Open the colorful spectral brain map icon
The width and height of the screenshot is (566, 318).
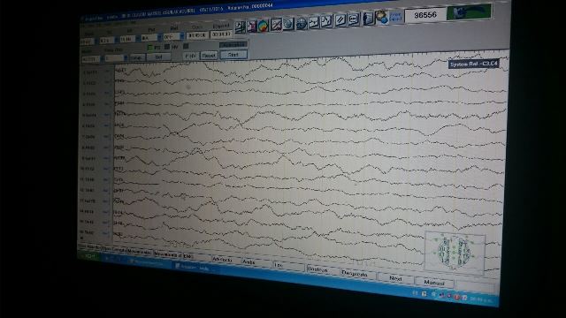264,26
